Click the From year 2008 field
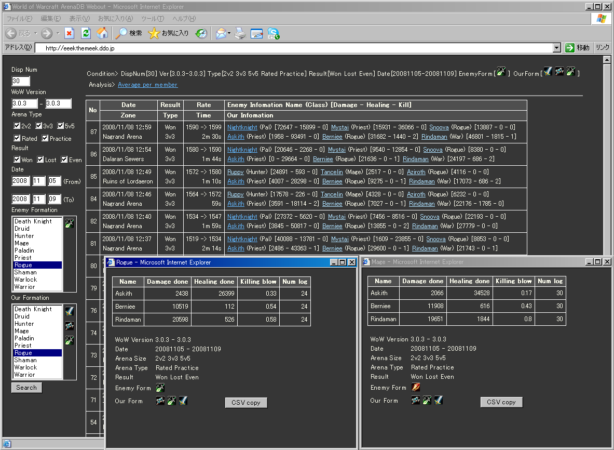This screenshot has height=450, width=614. [21, 181]
